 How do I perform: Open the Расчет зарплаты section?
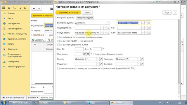15,29
